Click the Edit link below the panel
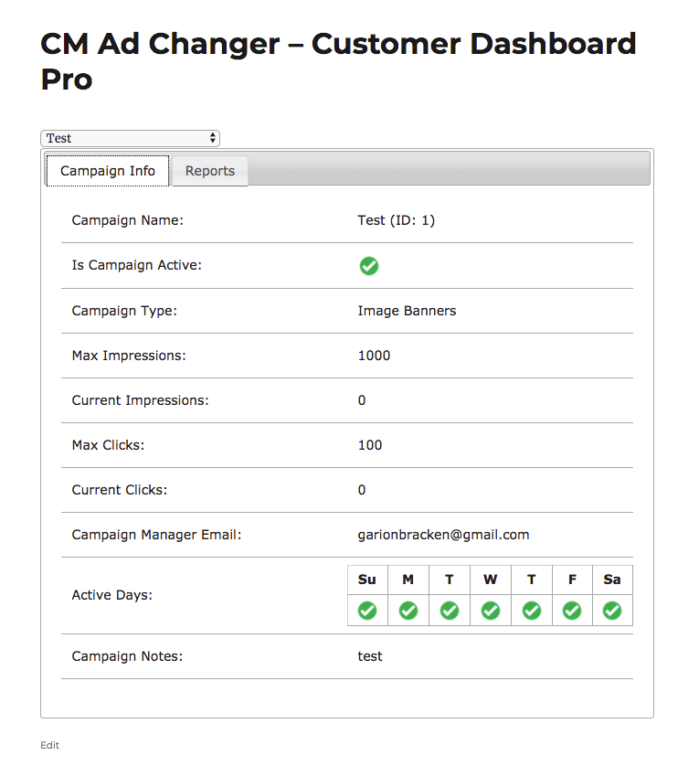This screenshot has height=766, width=699. (x=49, y=745)
